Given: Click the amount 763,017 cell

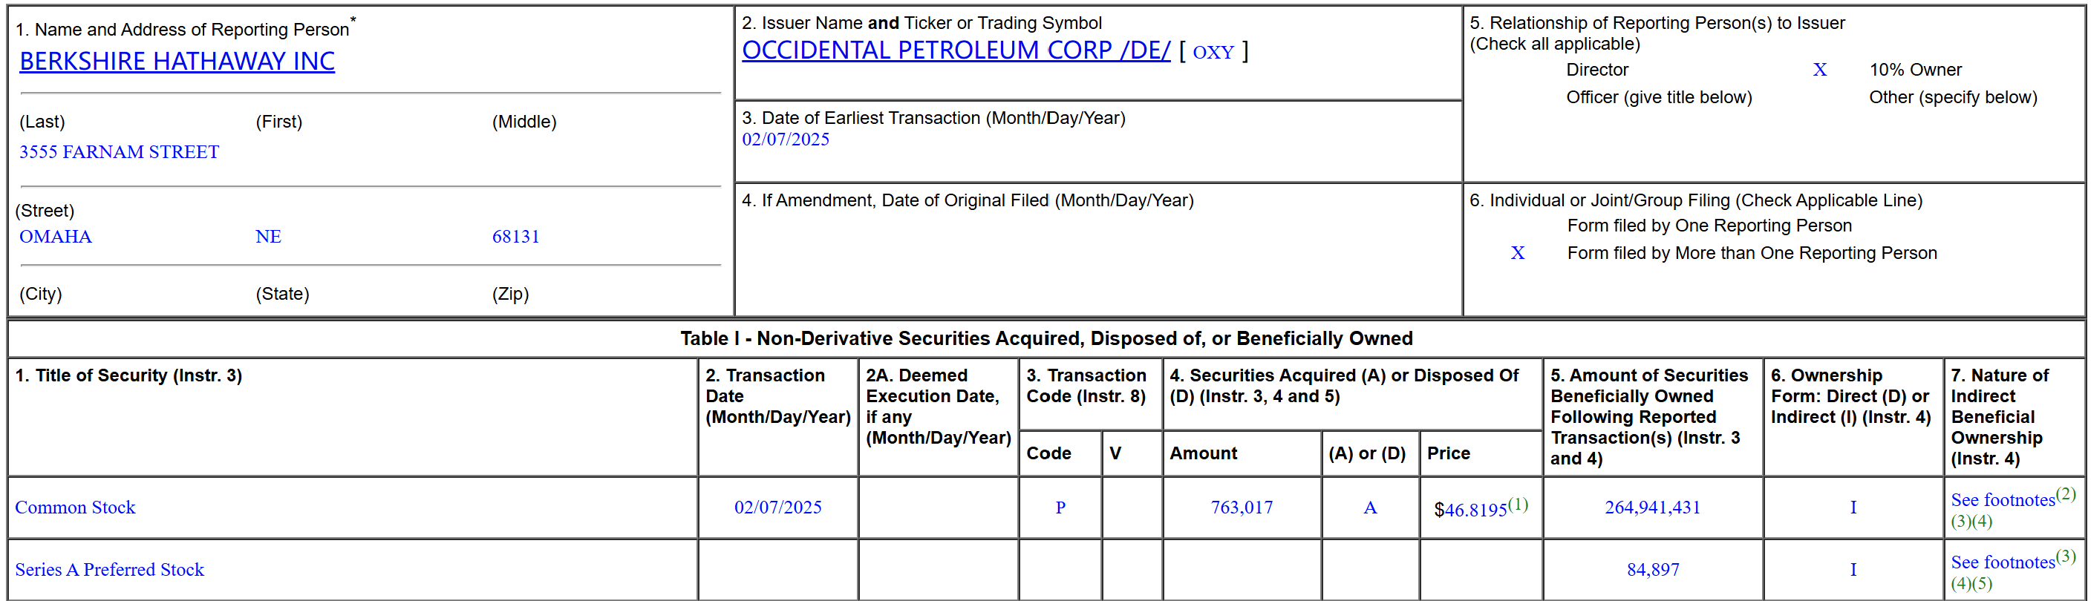Looking at the screenshot, I should pos(1241,508).
